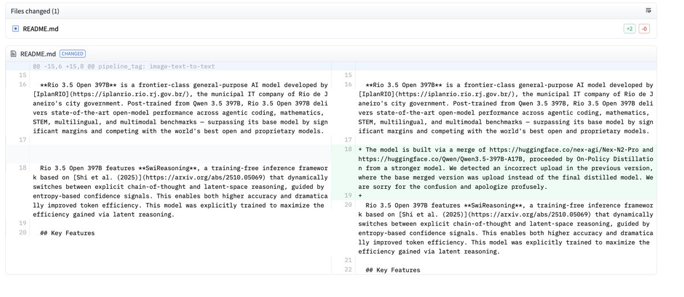Open README.md in files changed list
The height and width of the screenshot is (297, 684).
coord(40,28)
